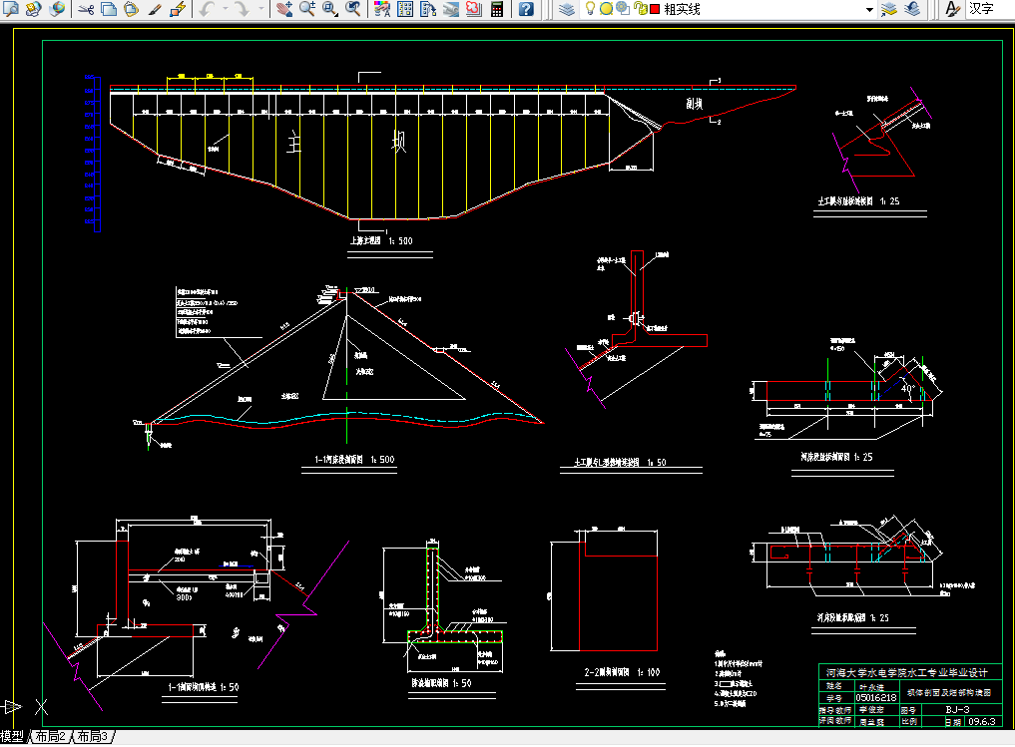Click the '副坝' label in the elevation view
This screenshot has width=1015, height=747.
tap(694, 104)
